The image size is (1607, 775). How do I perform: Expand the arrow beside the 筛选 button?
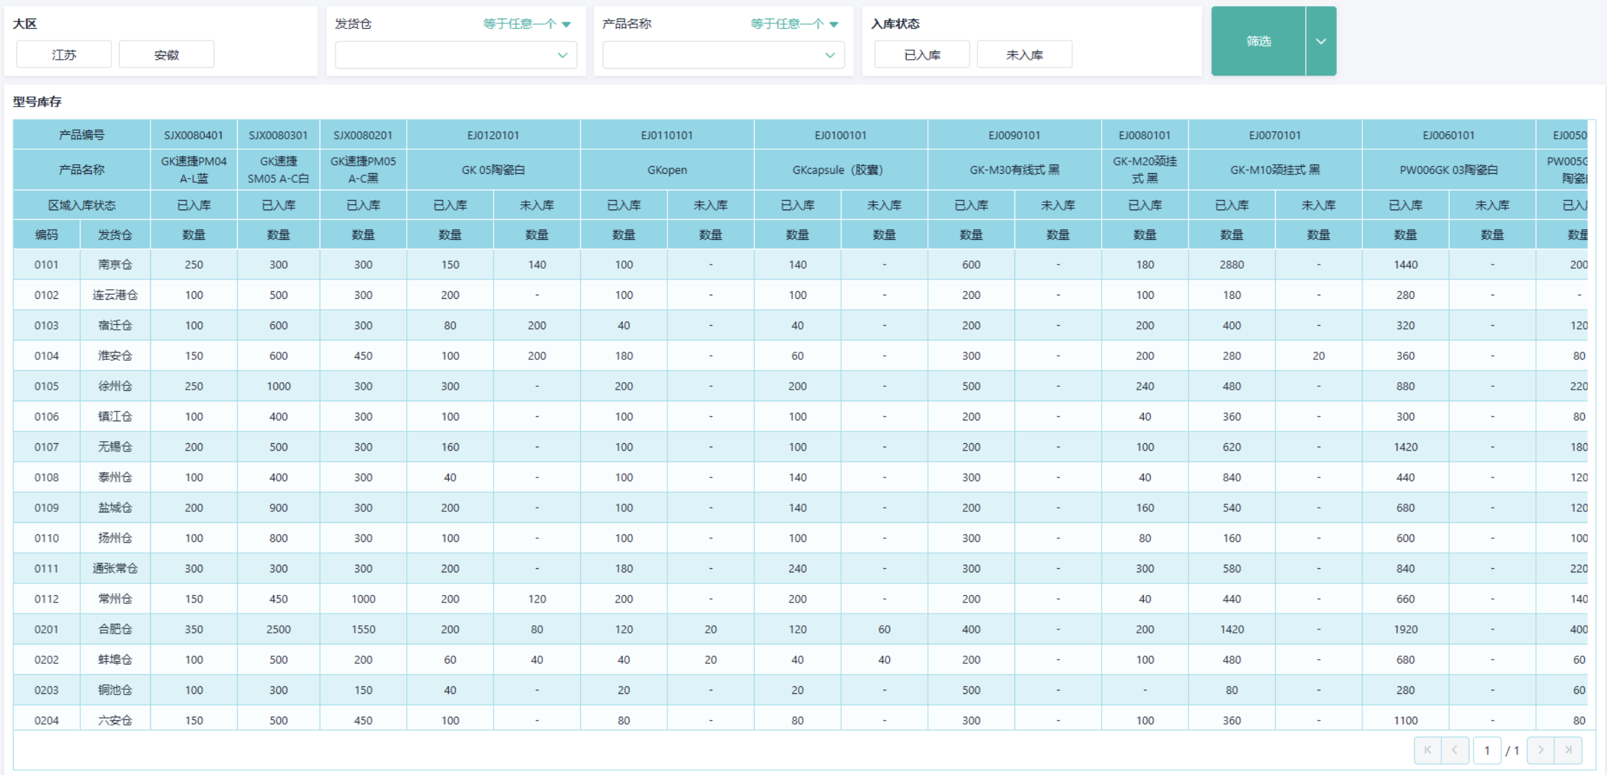[1320, 41]
